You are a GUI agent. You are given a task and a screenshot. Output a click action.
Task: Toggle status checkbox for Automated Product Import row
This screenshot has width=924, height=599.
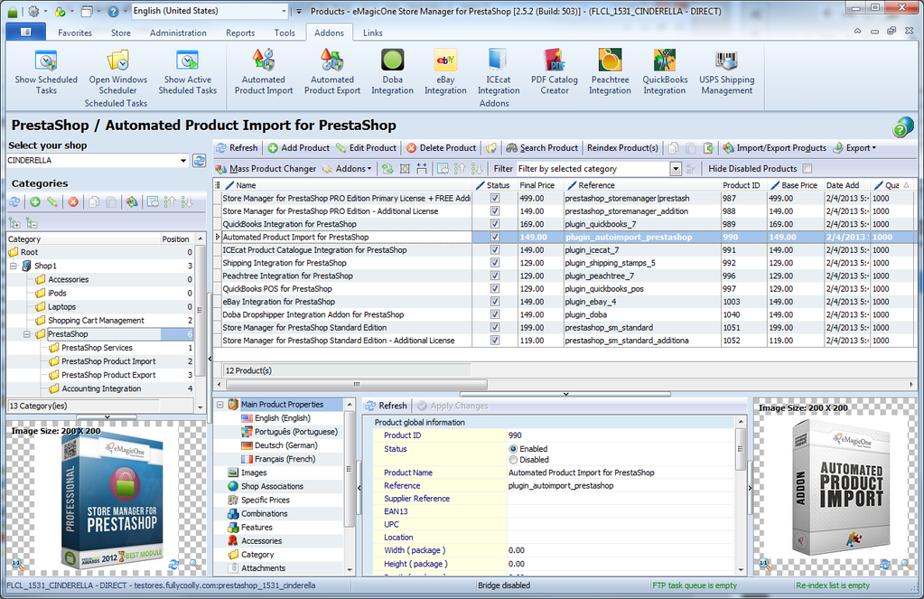click(x=495, y=237)
